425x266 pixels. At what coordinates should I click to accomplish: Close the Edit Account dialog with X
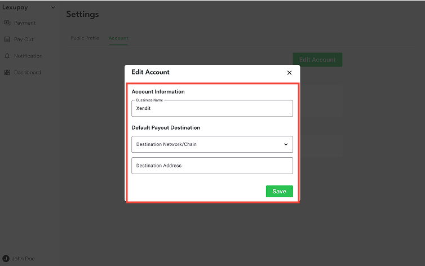290,73
